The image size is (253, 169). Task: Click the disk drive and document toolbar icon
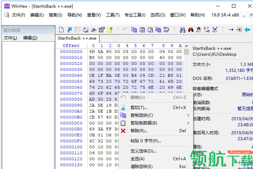pyautogui.click(x=86, y=30)
